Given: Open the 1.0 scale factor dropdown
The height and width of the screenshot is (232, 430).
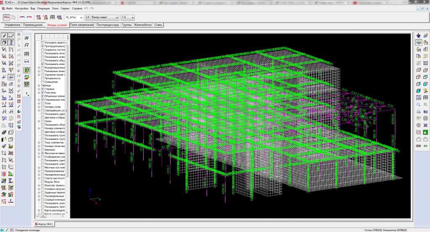Looking at the screenshot, I should (x=133, y=18).
